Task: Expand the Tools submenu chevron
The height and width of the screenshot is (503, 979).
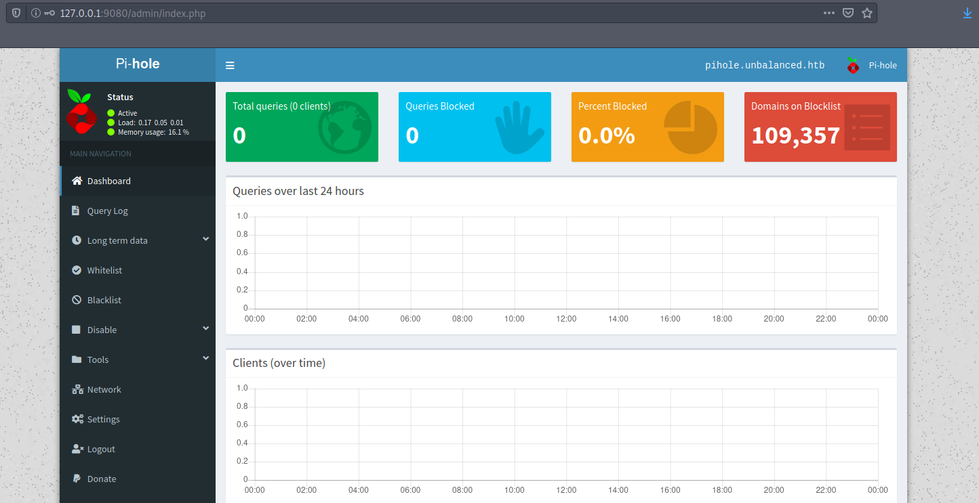Action: pos(205,359)
